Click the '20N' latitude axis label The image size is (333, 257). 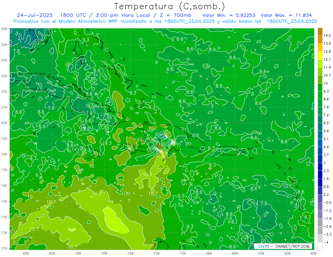[4, 123]
